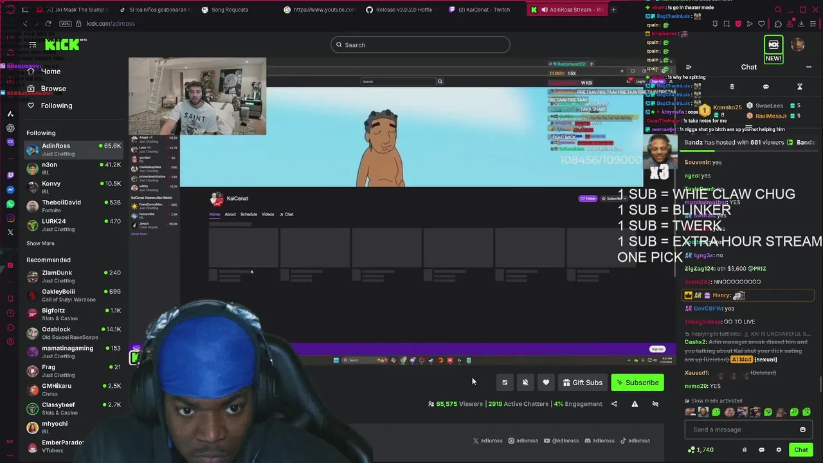Open browser downloads icon

(801, 24)
